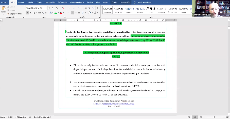Switch to the Referencias tab
Image resolution: width=230 pixels, height=119 pixels.
tap(62, 2)
